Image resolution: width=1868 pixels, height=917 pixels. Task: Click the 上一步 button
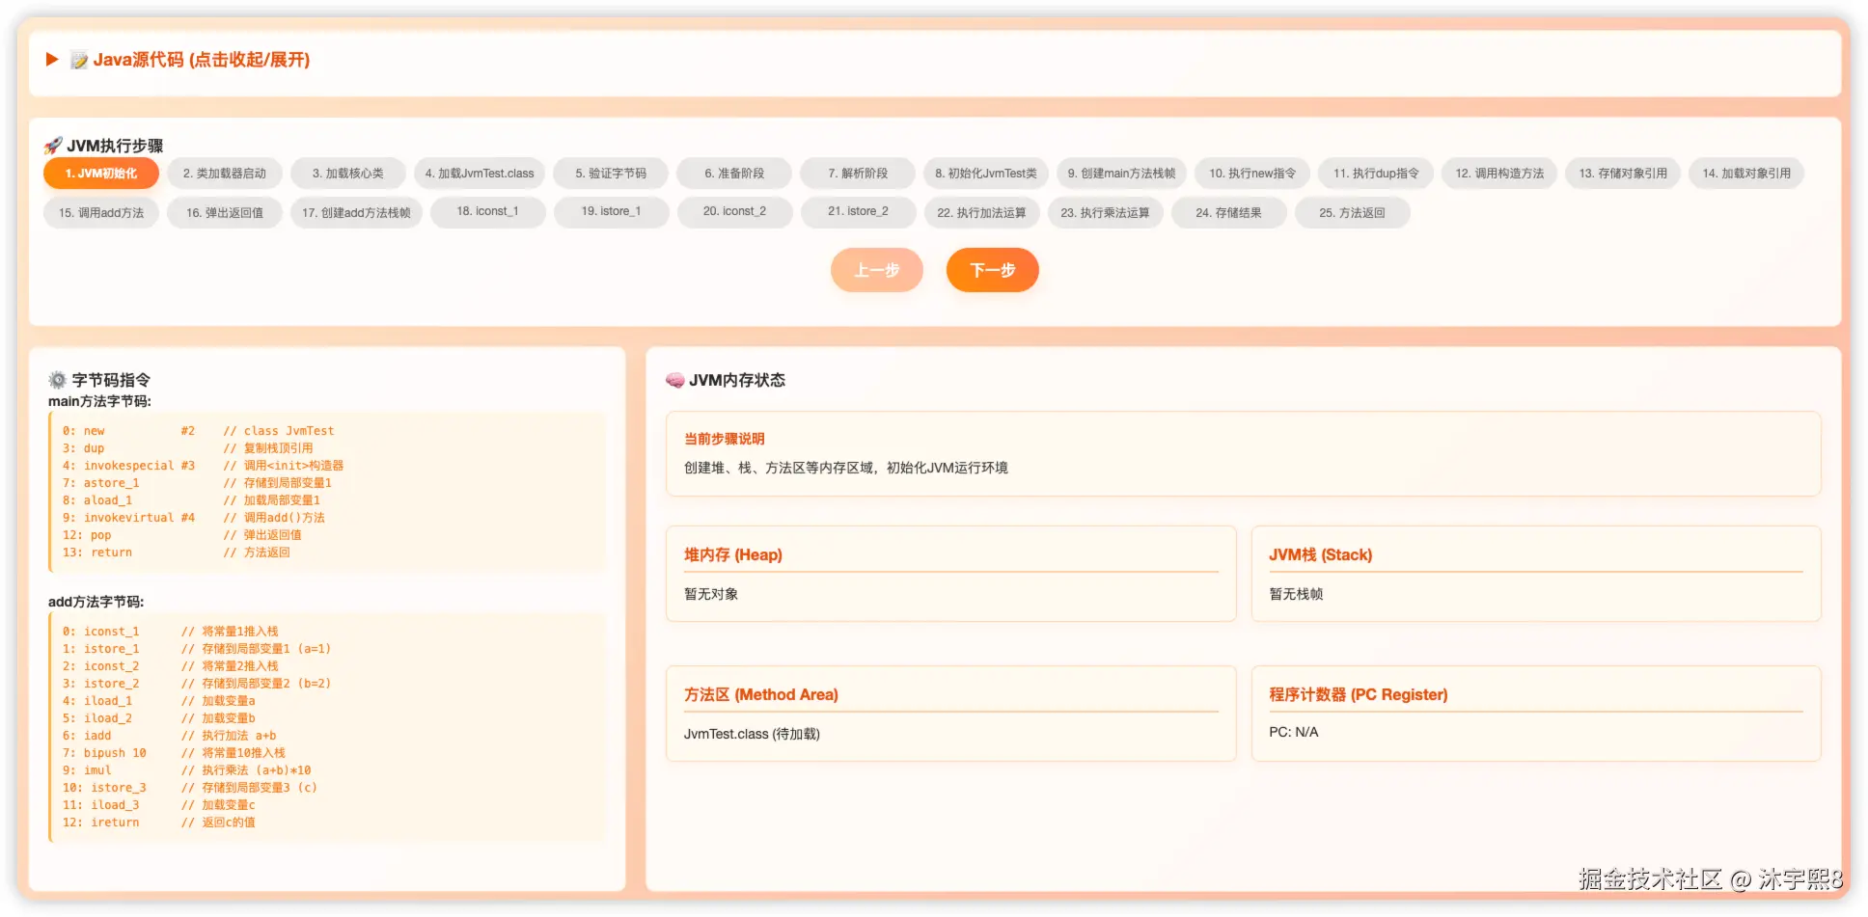tap(876, 270)
